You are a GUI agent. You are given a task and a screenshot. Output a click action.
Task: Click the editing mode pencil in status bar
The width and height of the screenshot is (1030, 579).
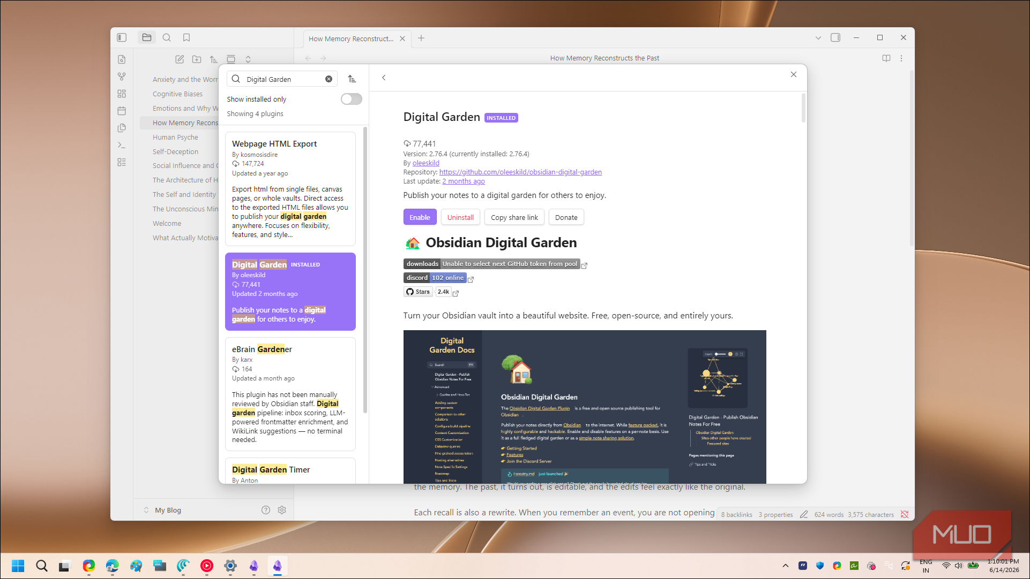(804, 514)
